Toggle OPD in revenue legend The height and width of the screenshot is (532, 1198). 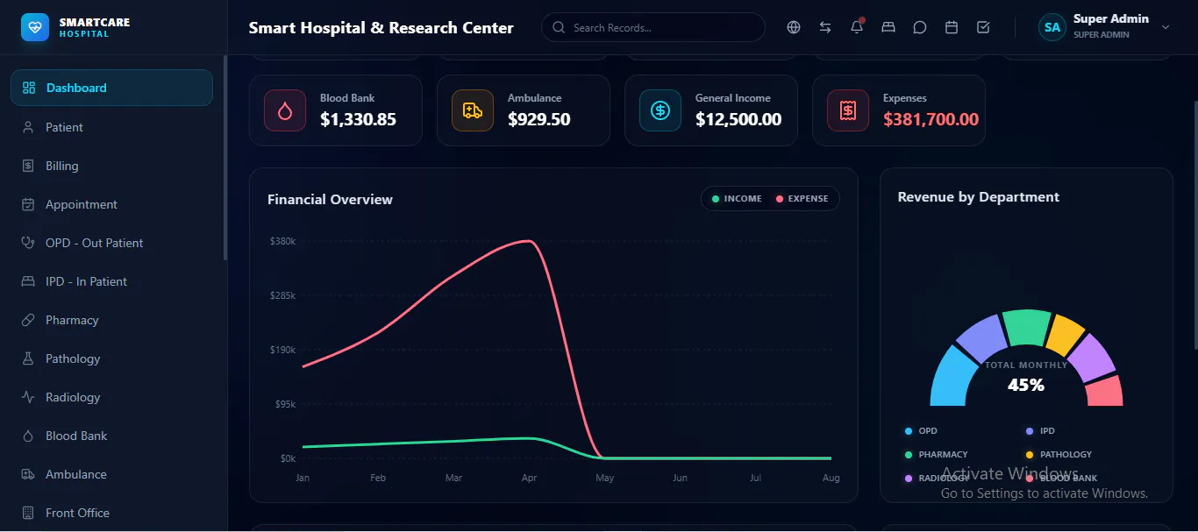(x=921, y=431)
